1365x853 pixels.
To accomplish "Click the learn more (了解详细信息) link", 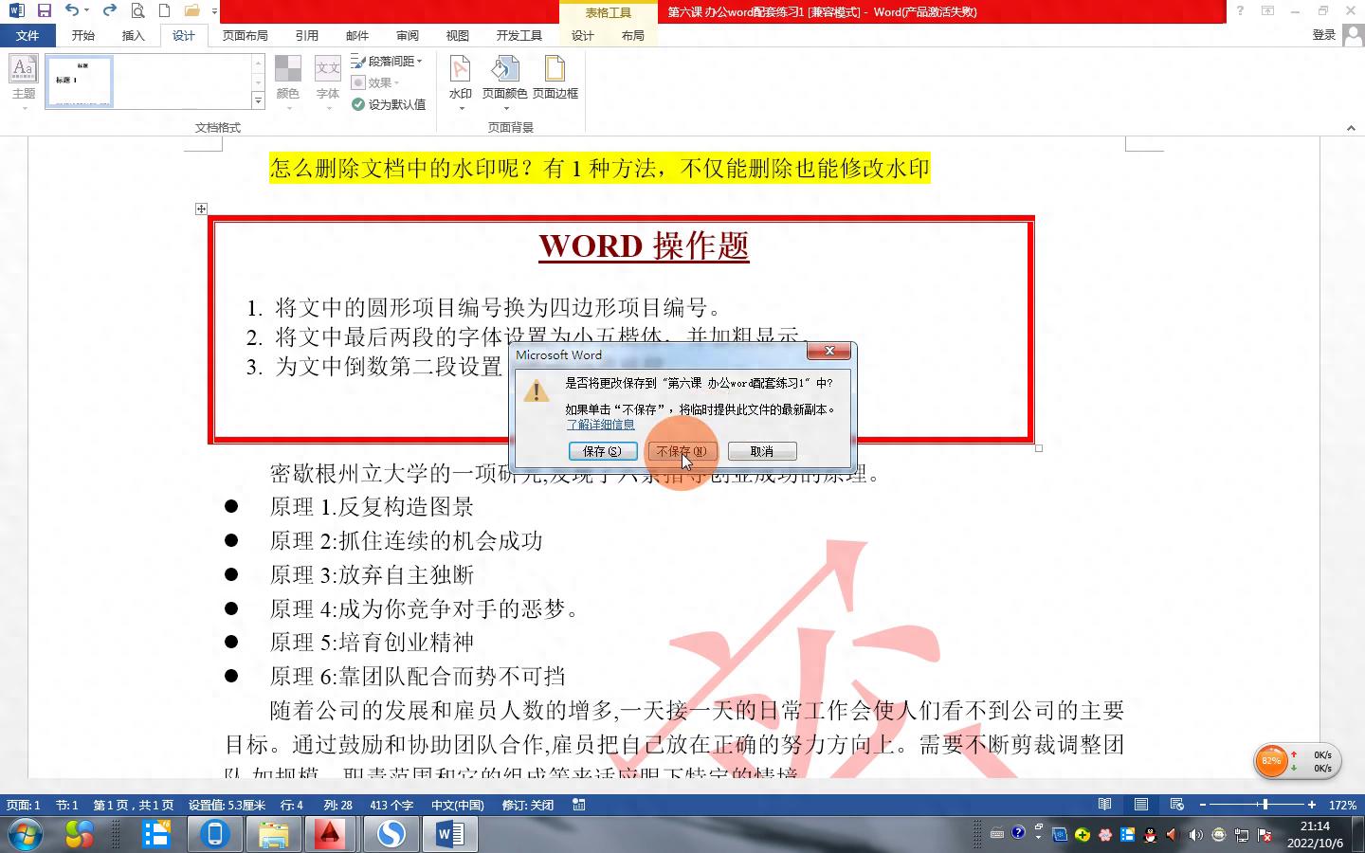I will 600,425.
